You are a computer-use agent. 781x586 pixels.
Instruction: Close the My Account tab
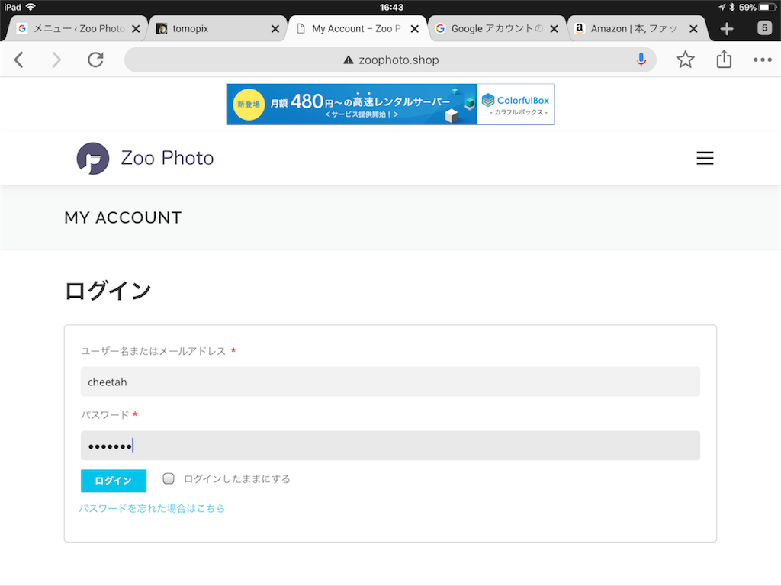tap(414, 29)
